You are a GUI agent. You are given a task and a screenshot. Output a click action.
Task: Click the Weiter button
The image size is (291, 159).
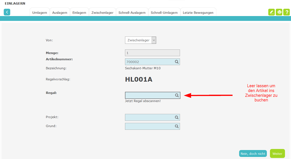pyautogui.click(x=277, y=154)
